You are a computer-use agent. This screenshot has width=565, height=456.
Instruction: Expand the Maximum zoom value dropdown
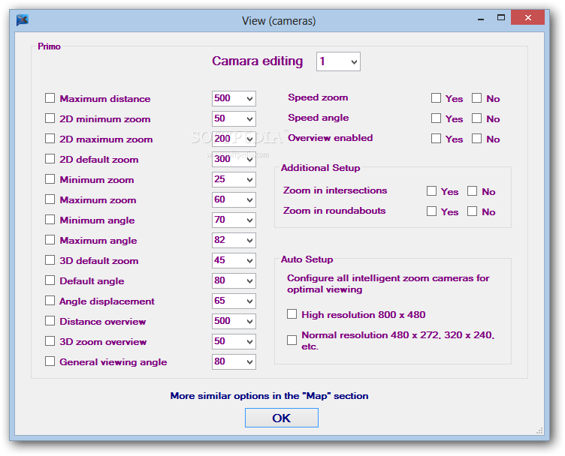pos(234,199)
